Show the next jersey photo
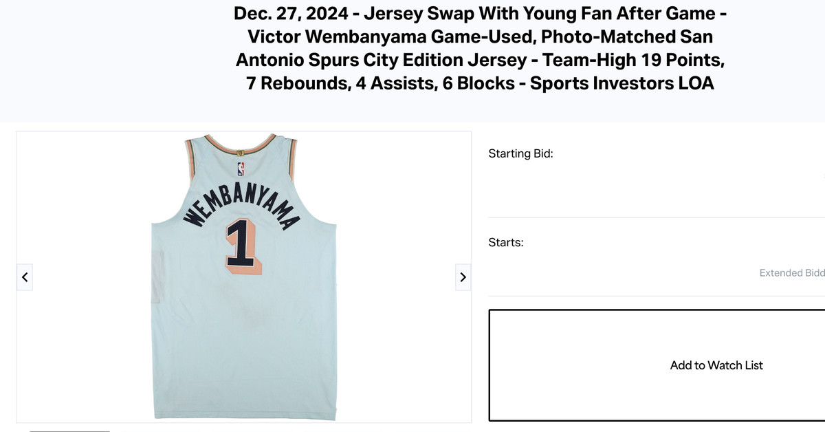The width and height of the screenshot is (825, 432). (463, 277)
